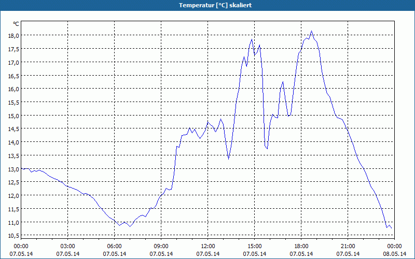Screen dimensions: 415x259
Task: Select the 12,5 y-axis label
Action: (13, 182)
